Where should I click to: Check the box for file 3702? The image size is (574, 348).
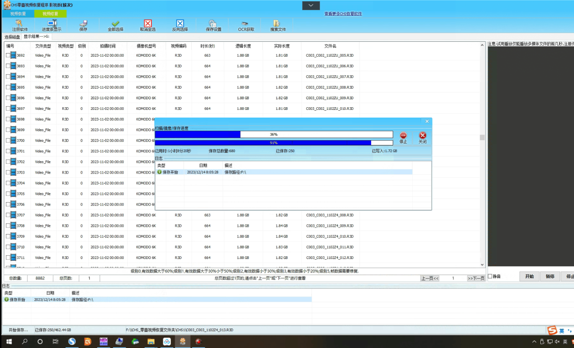[x=8, y=162]
